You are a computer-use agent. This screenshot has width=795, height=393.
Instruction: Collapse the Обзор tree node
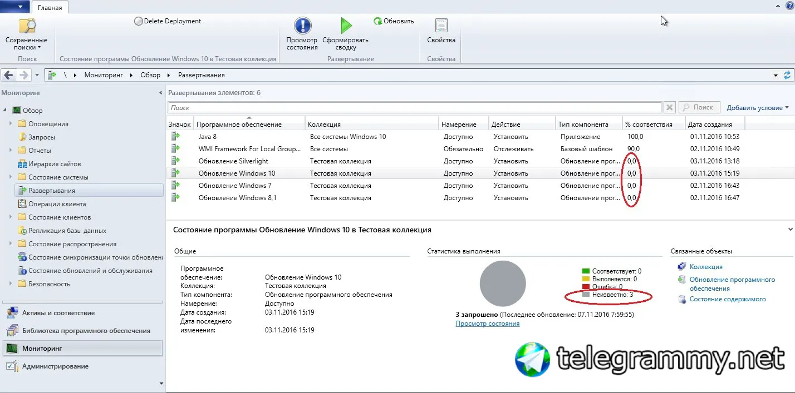click(x=6, y=111)
